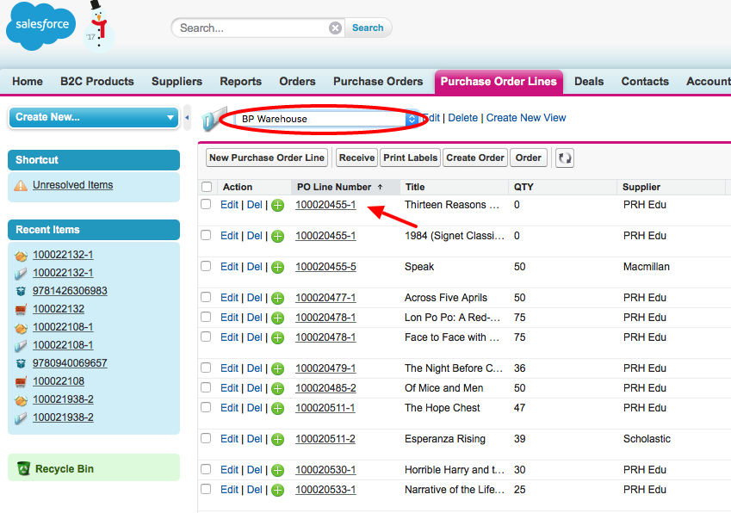Click the Create Order button

point(475,158)
